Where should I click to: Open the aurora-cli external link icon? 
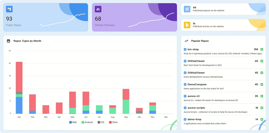point(185,96)
